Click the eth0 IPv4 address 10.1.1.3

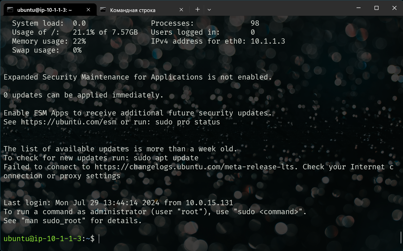268,41
